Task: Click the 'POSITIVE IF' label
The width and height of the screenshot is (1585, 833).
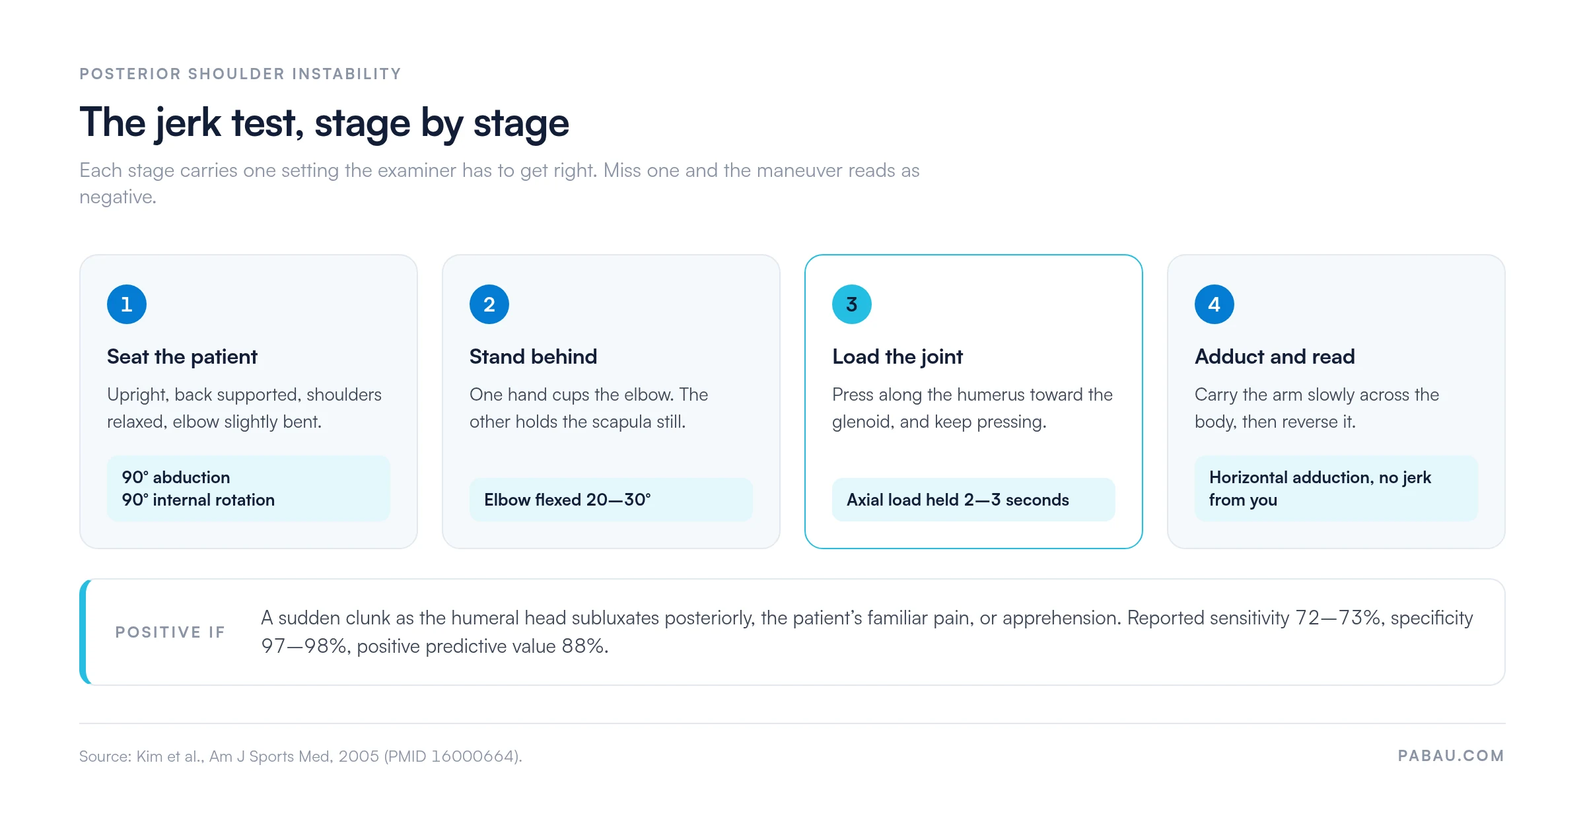Action: (x=170, y=632)
